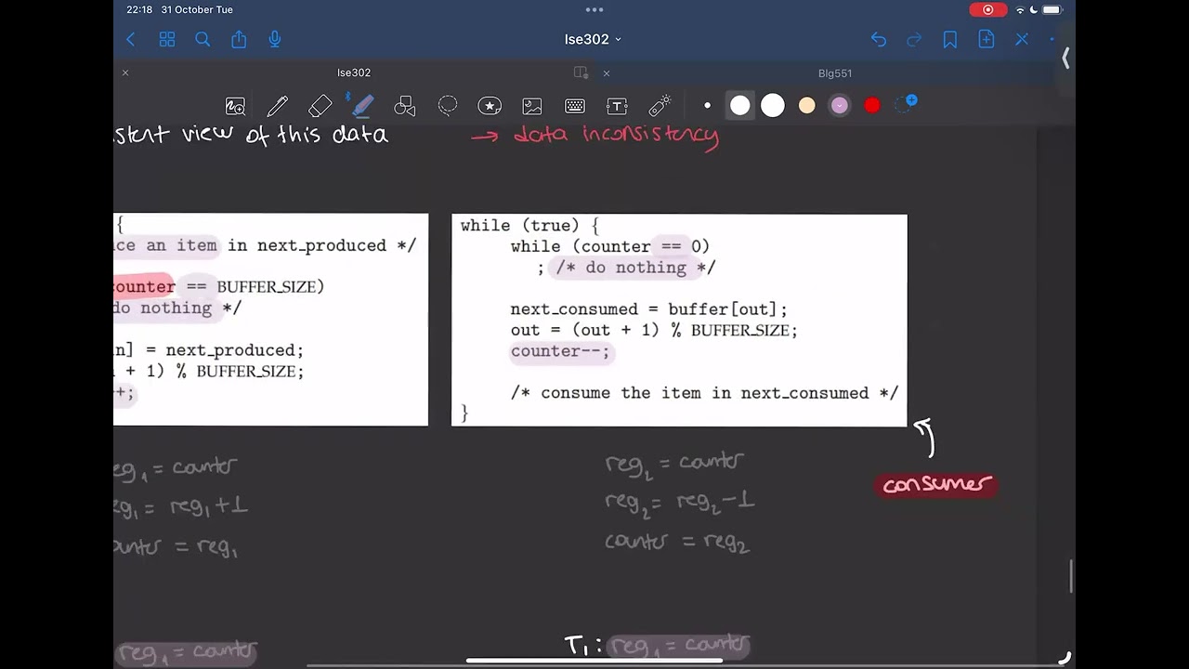The width and height of the screenshot is (1189, 669).
Task: Close the Blg551 tab
Action: 607,72
